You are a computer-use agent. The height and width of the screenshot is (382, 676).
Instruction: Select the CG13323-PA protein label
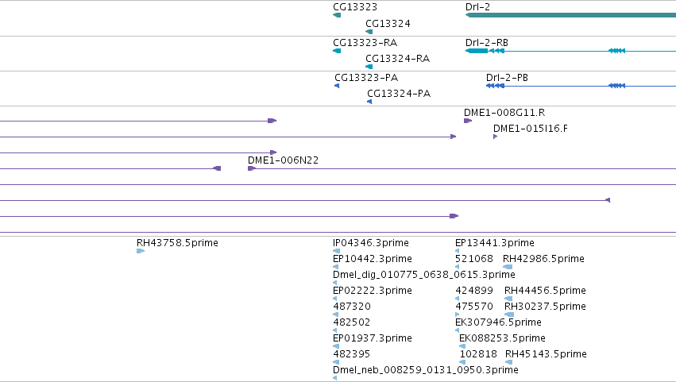click(x=366, y=78)
